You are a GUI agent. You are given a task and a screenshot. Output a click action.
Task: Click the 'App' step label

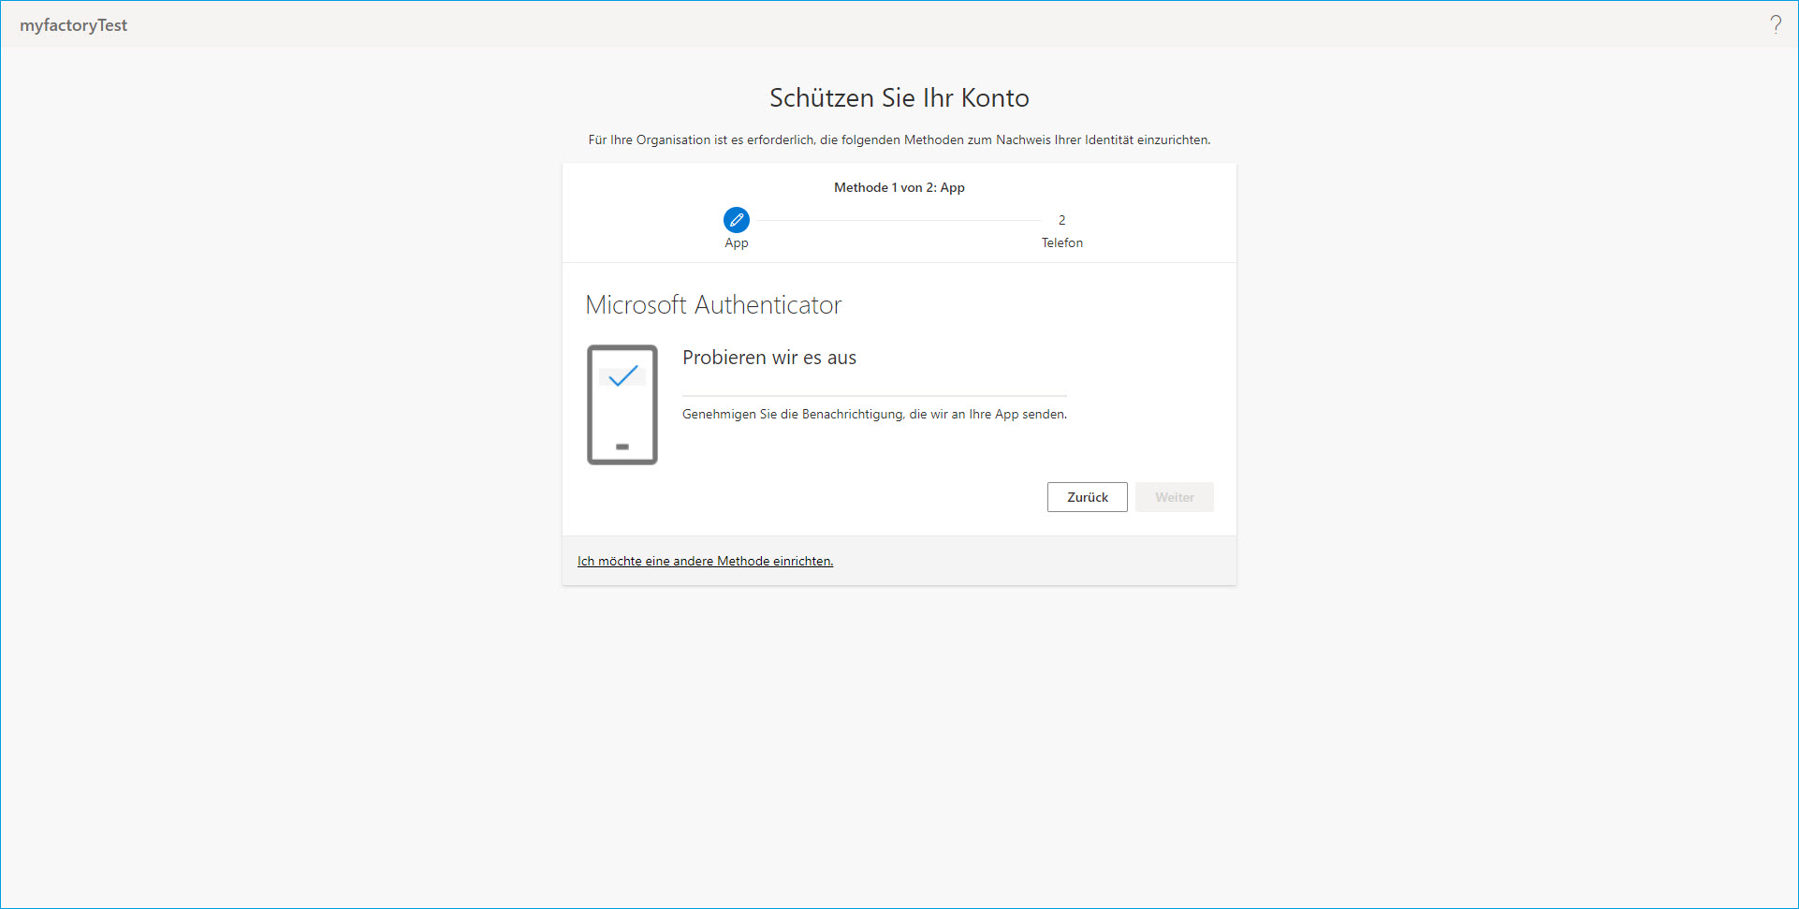pos(737,242)
